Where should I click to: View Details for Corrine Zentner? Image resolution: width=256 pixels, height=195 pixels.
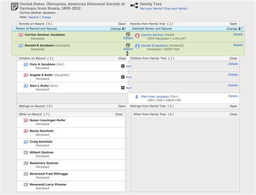[238, 34]
